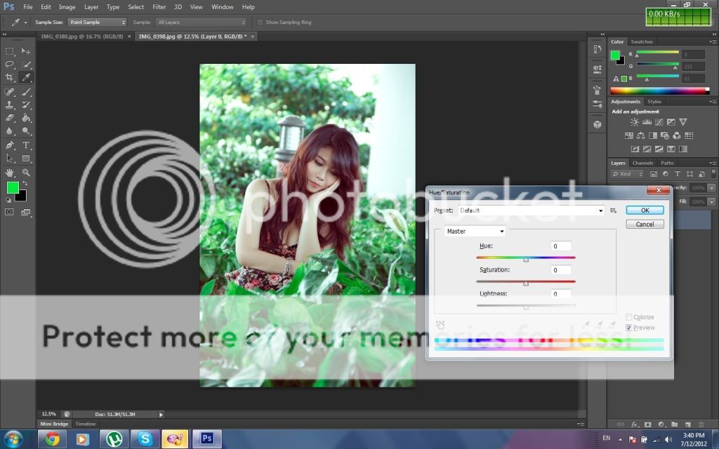Open the History panel icon

(x=597, y=49)
